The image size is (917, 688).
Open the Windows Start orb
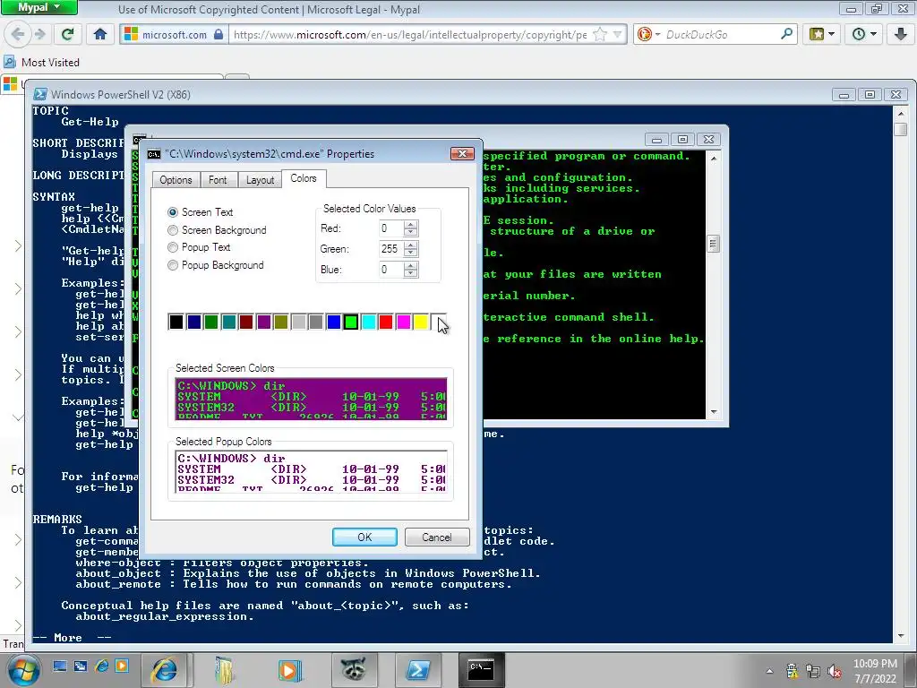point(22,670)
